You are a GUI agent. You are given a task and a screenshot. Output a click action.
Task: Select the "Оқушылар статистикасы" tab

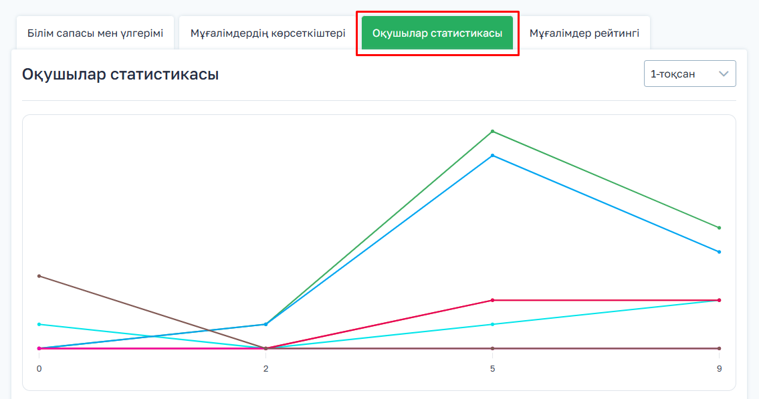coord(437,33)
